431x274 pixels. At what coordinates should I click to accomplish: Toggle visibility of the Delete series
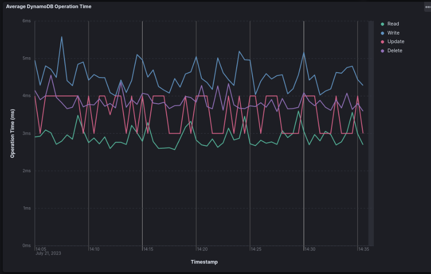point(394,50)
